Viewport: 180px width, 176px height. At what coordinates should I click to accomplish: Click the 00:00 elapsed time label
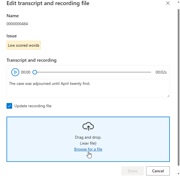coord(26,72)
